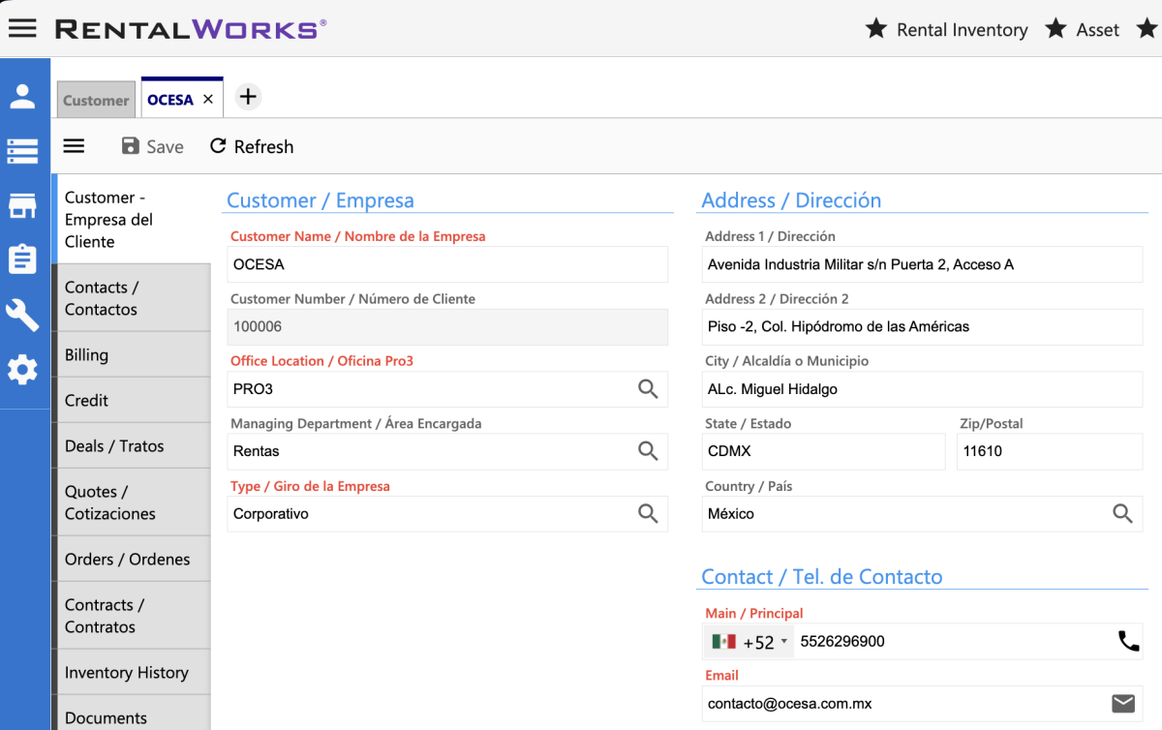Click the clipboard icon in left sidebar

[x=23, y=259]
